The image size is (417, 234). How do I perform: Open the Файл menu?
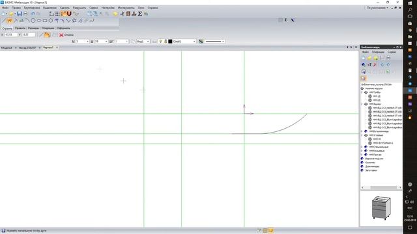5,8
